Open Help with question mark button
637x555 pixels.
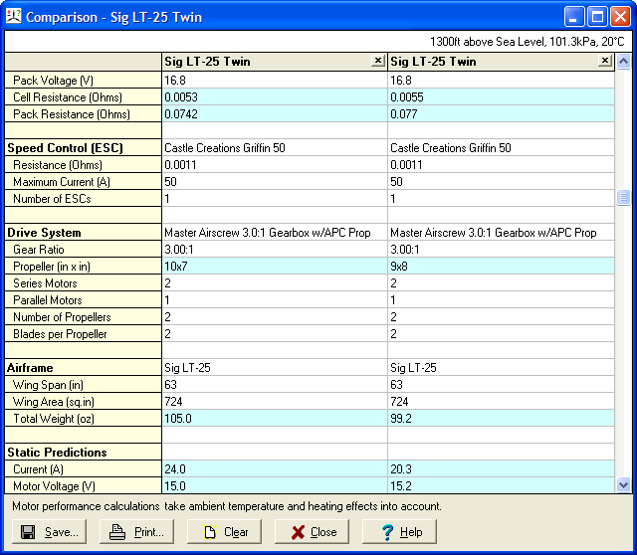pos(399,531)
